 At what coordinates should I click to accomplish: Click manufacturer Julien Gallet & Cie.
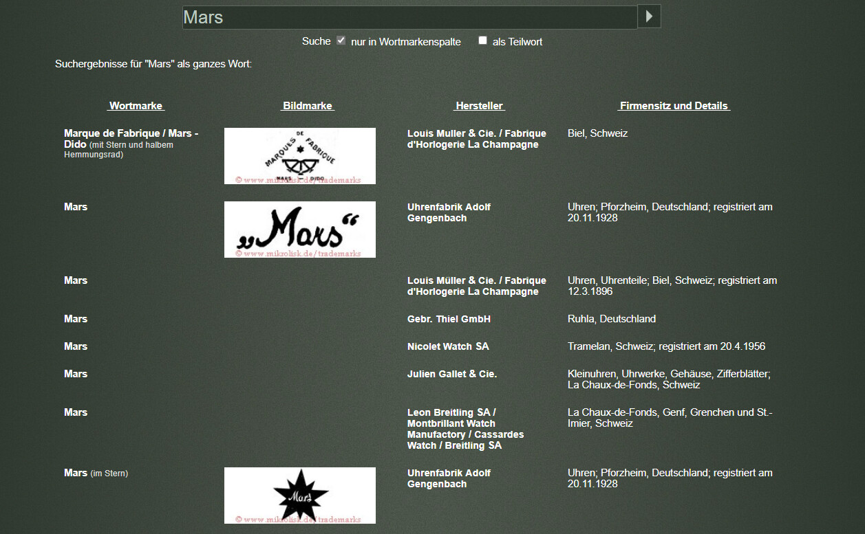coord(452,374)
